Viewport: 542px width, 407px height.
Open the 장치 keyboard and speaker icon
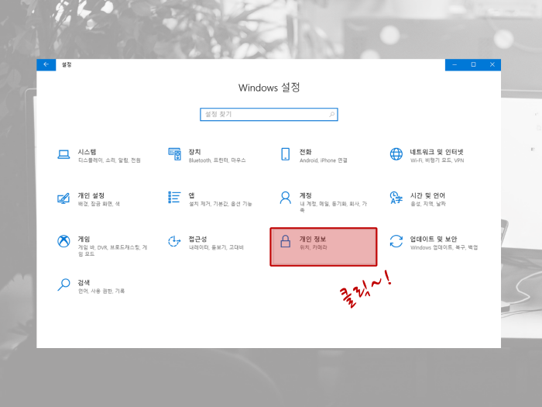click(174, 154)
